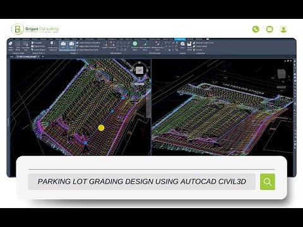Click the ViewCube in the right viewport
Image resolution: width=303 pixels, height=227 pixels.
tap(281, 74)
